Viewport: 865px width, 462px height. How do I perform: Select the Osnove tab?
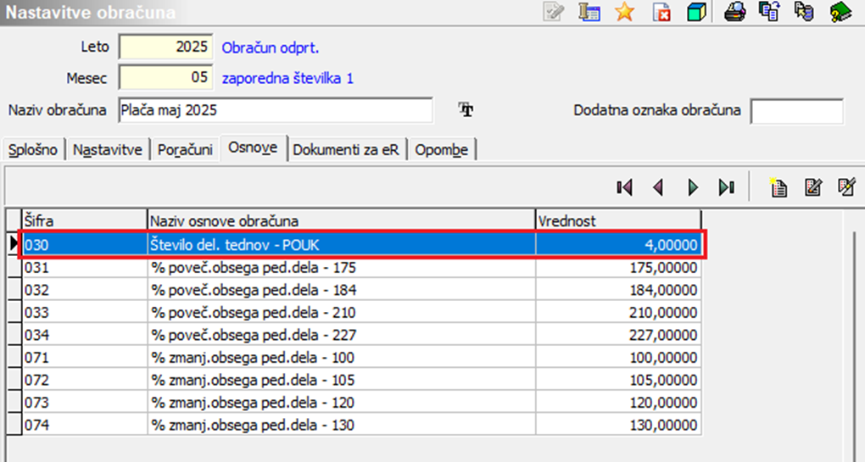click(x=254, y=148)
